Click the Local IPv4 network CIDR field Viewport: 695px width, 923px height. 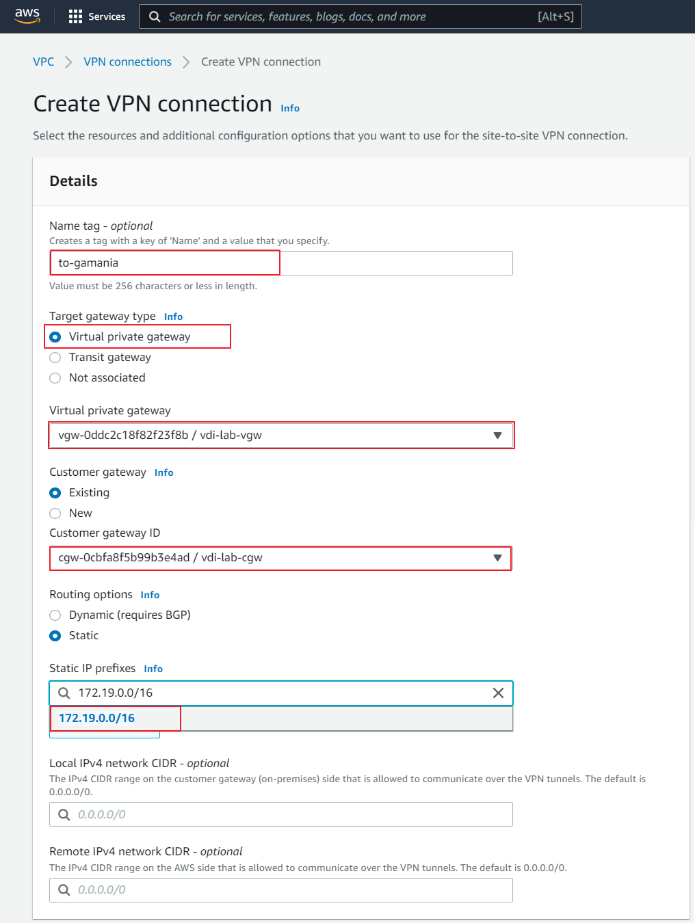280,814
